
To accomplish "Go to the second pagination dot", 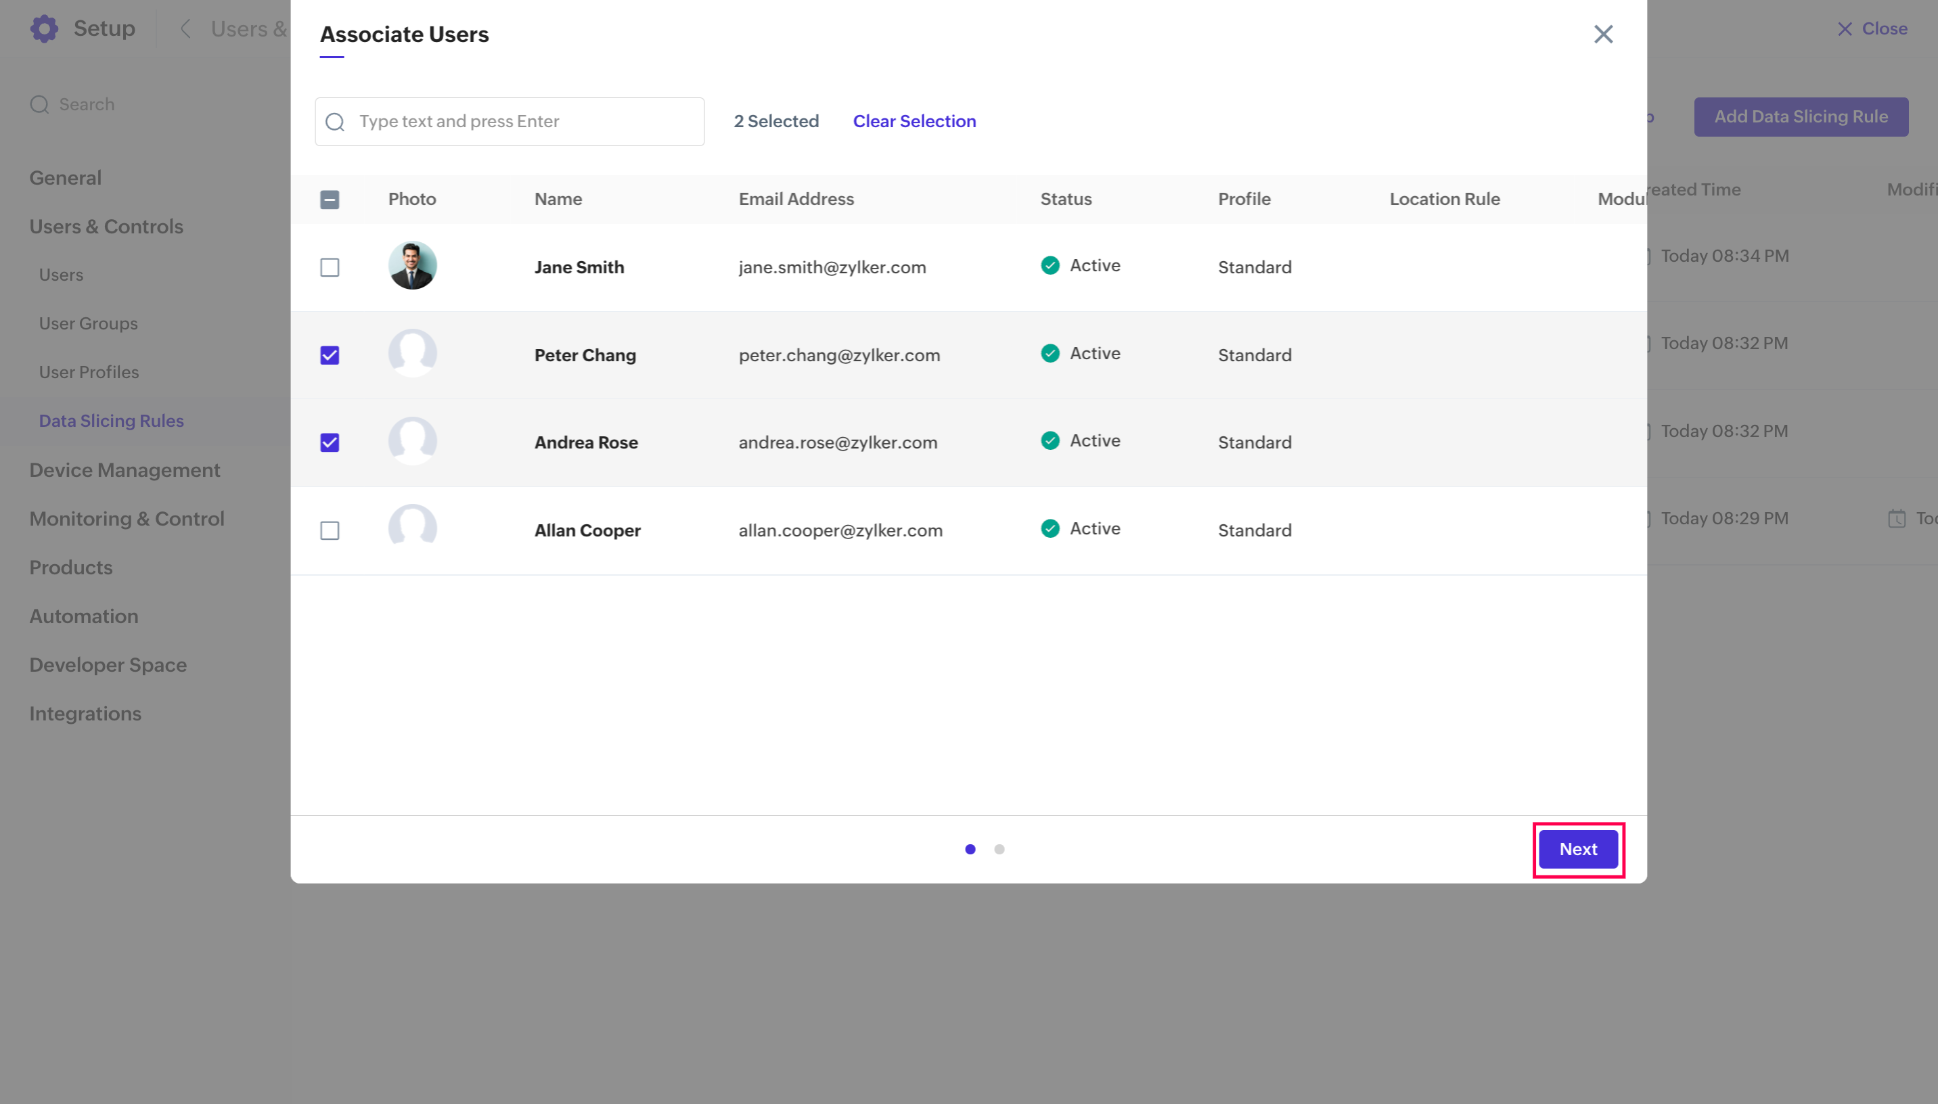I will [x=999, y=849].
